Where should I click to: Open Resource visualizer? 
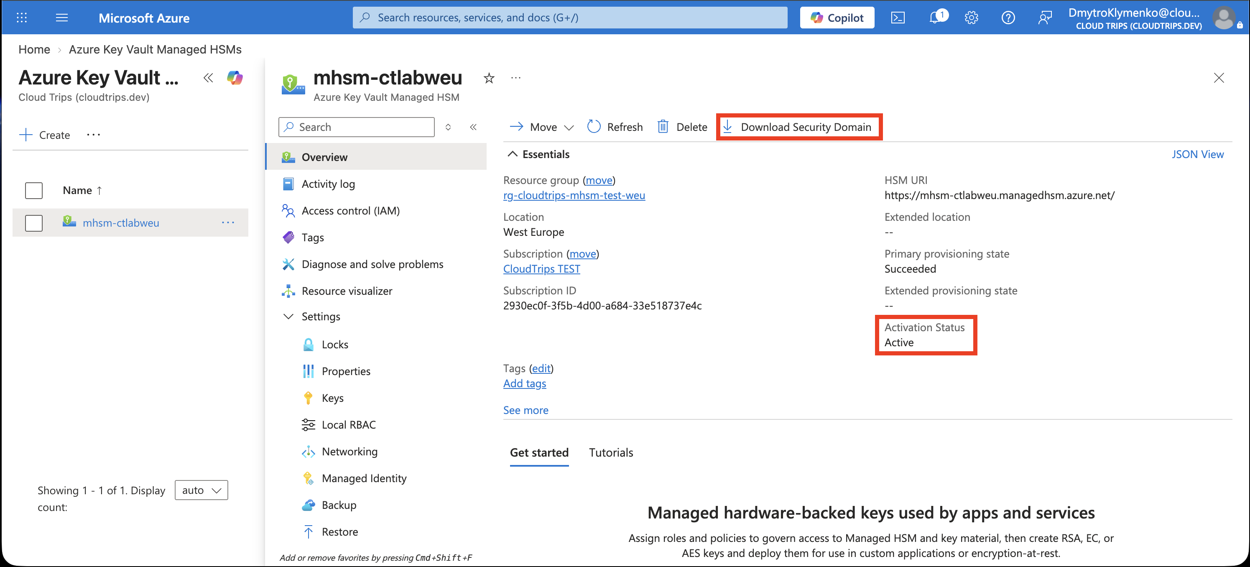(x=347, y=291)
